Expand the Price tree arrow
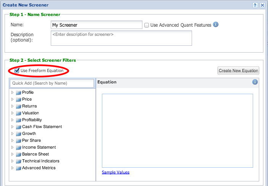268x186 pixels. (x=12, y=99)
